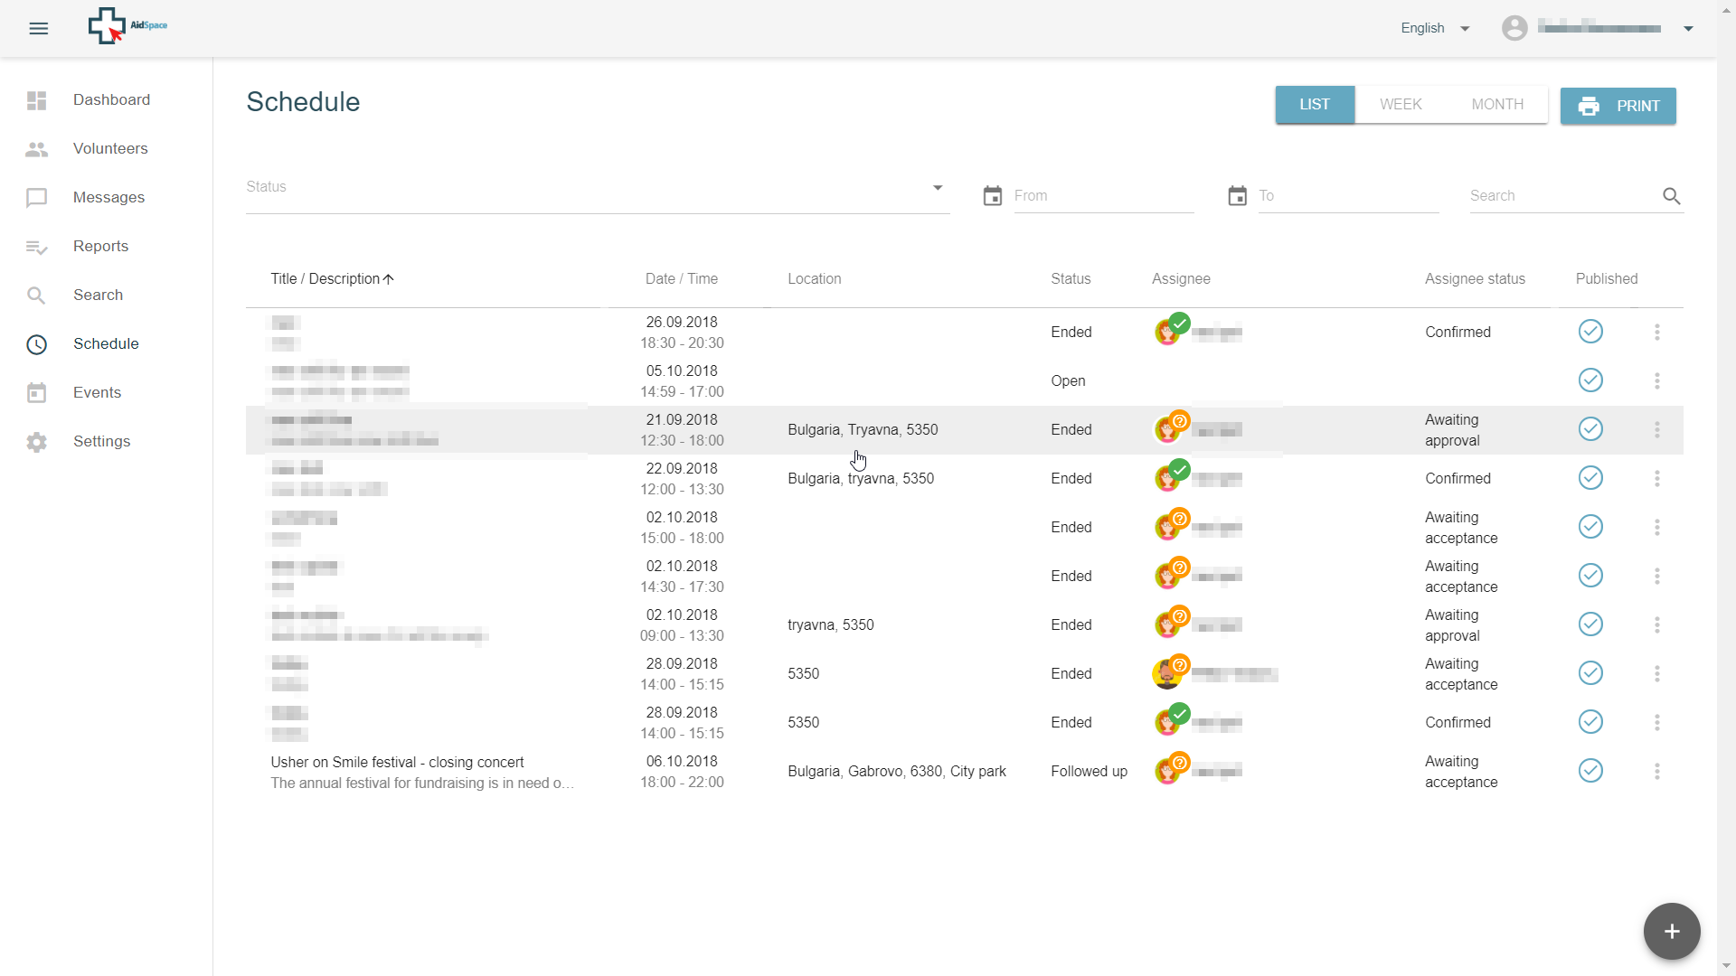
Task: Open the three-dot menu for the 26.09.2018 row
Action: (x=1656, y=332)
